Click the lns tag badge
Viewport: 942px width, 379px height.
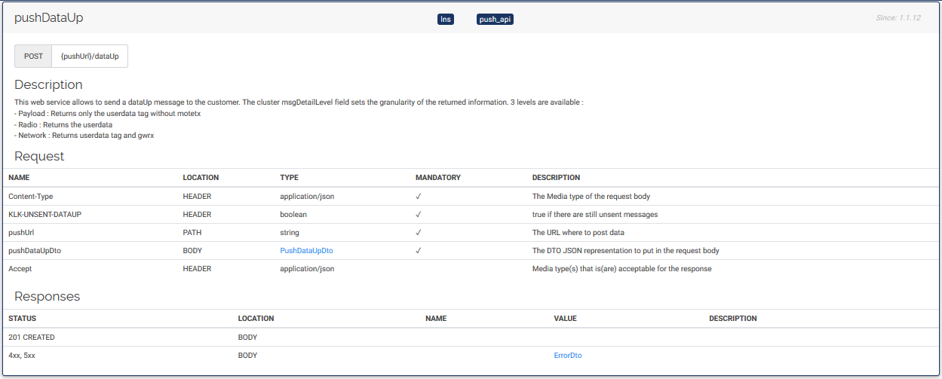tap(446, 19)
